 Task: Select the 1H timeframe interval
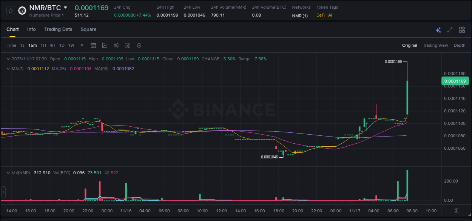click(x=43, y=45)
